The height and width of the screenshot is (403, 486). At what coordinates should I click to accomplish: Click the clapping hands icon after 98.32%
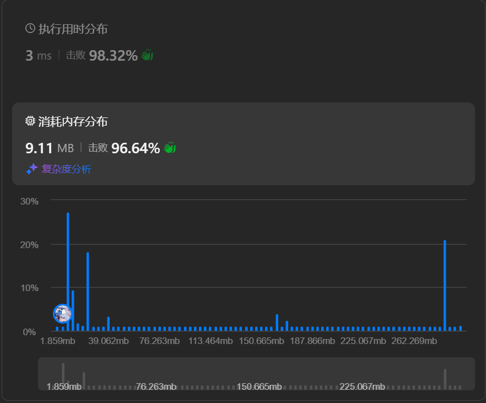pos(147,55)
